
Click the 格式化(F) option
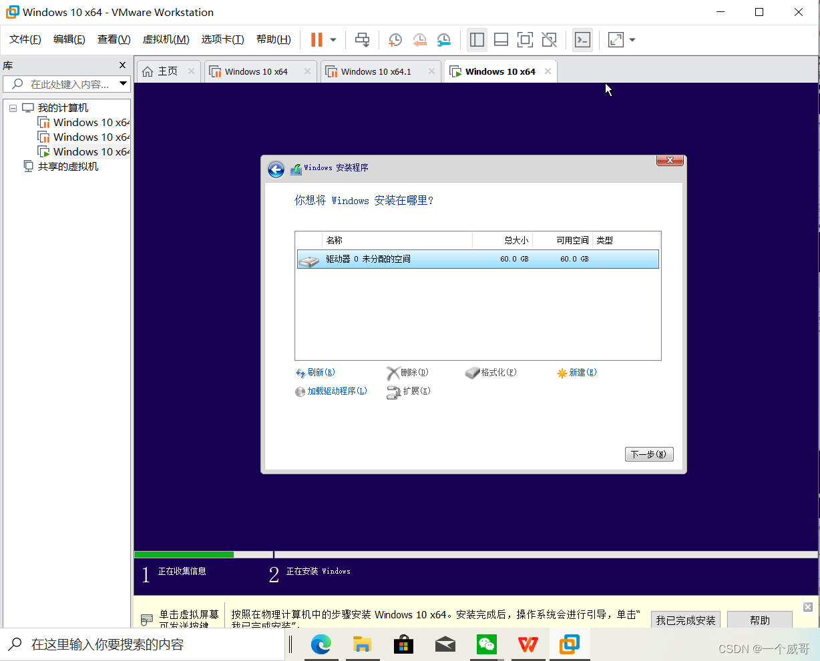click(491, 373)
